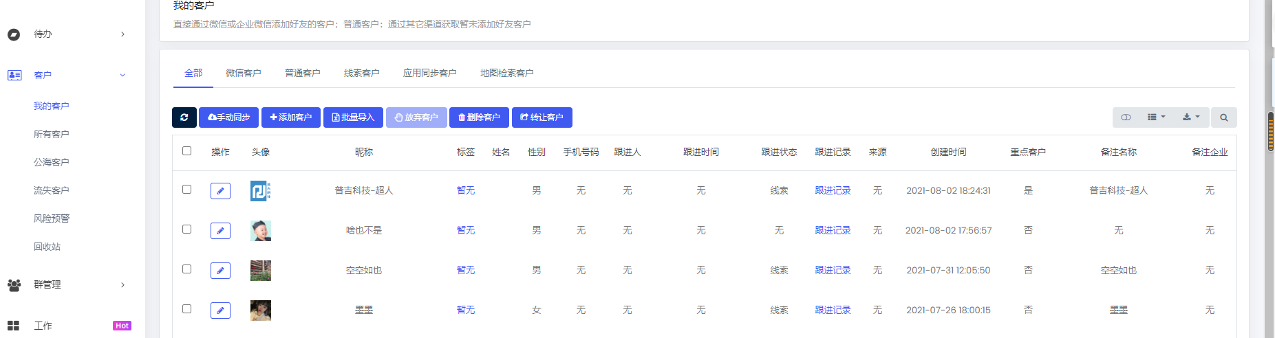Open avatar of 普吉科技-超人
1275x338 pixels.
click(261, 191)
